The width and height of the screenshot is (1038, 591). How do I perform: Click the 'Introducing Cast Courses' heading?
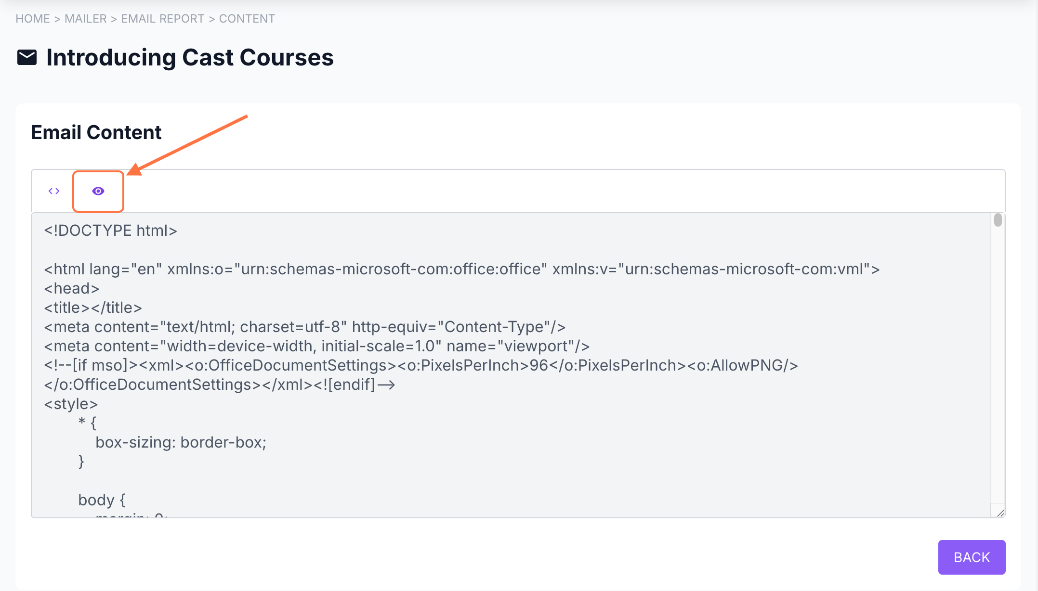coord(190,57)
